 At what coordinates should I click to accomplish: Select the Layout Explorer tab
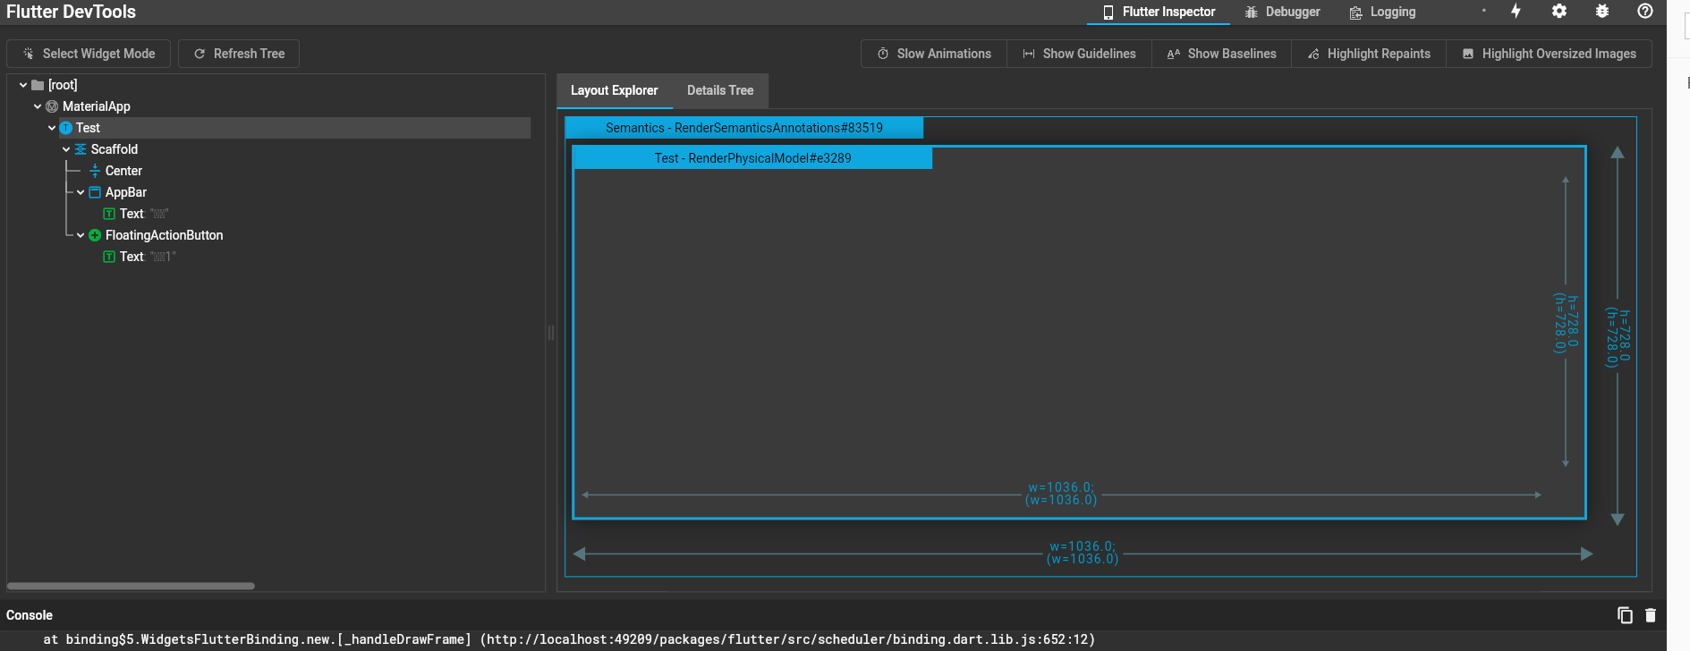[614, 90]
